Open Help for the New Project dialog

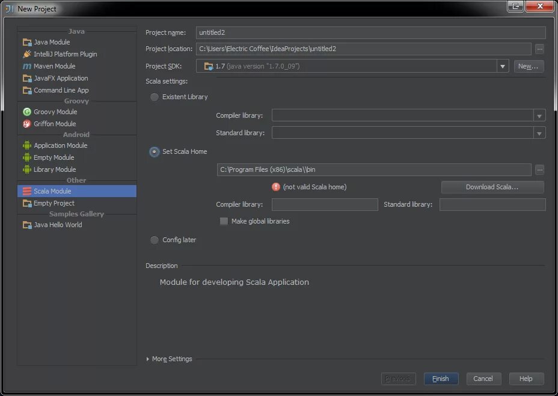[526, 379]
